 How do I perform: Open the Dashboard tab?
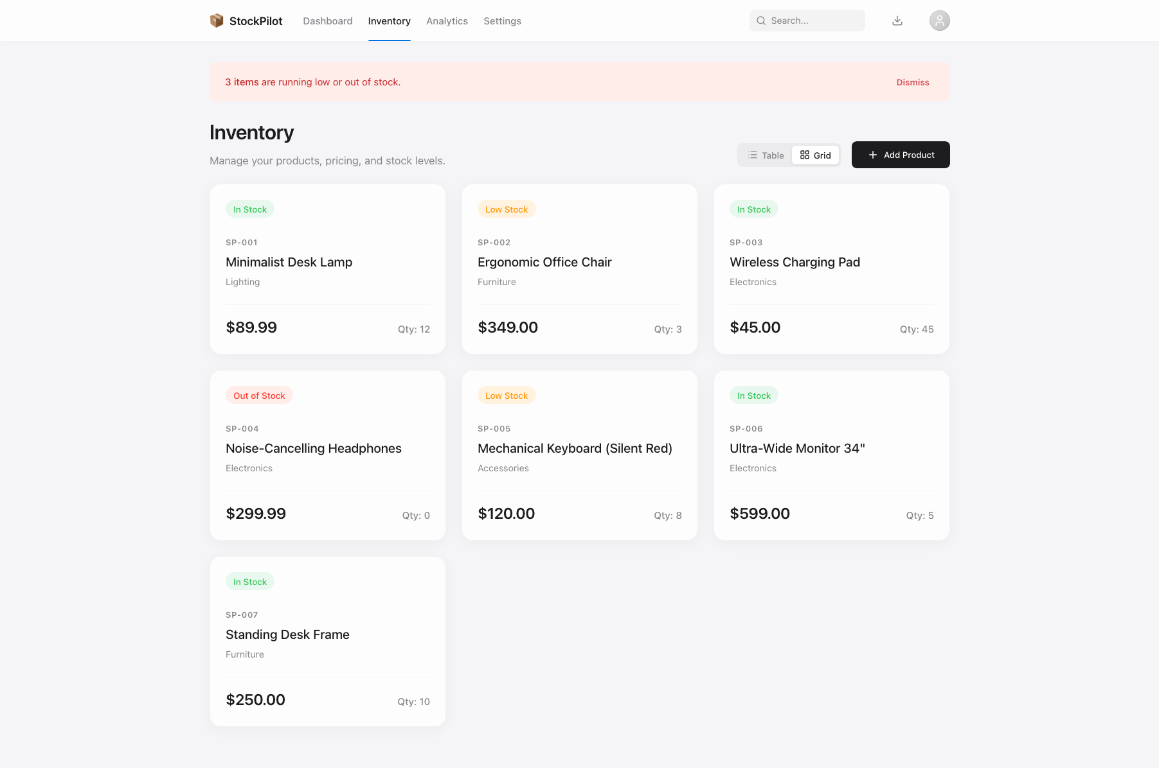point(327,21)
